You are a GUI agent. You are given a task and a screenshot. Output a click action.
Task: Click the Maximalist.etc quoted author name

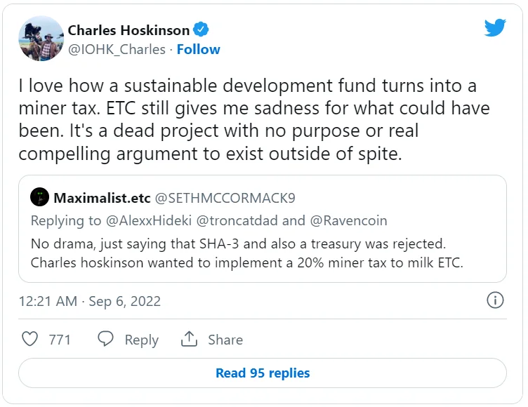[x=97, y=197]
